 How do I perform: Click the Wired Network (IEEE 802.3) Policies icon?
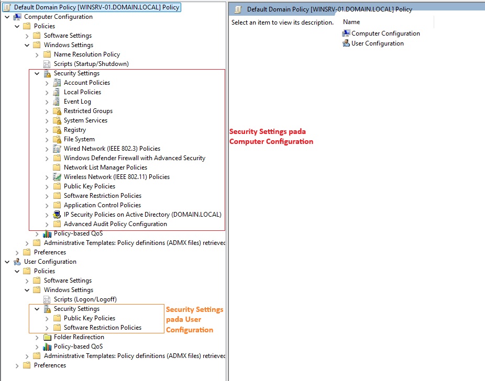pos(57,149)
